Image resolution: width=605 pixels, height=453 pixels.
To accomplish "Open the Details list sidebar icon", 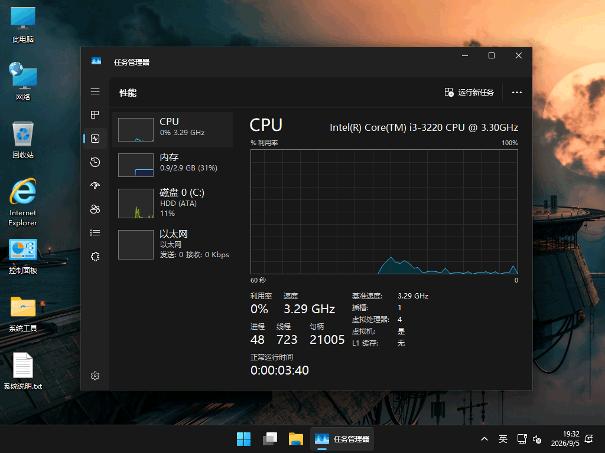I will pyautogui.click(x=95, y=232).
